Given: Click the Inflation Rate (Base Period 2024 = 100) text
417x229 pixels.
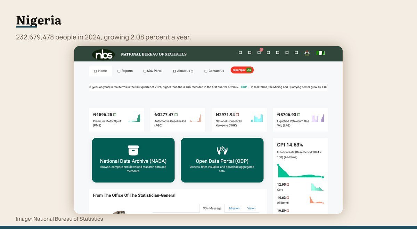Looking at the screenshot, I should (x=300, y=155).
